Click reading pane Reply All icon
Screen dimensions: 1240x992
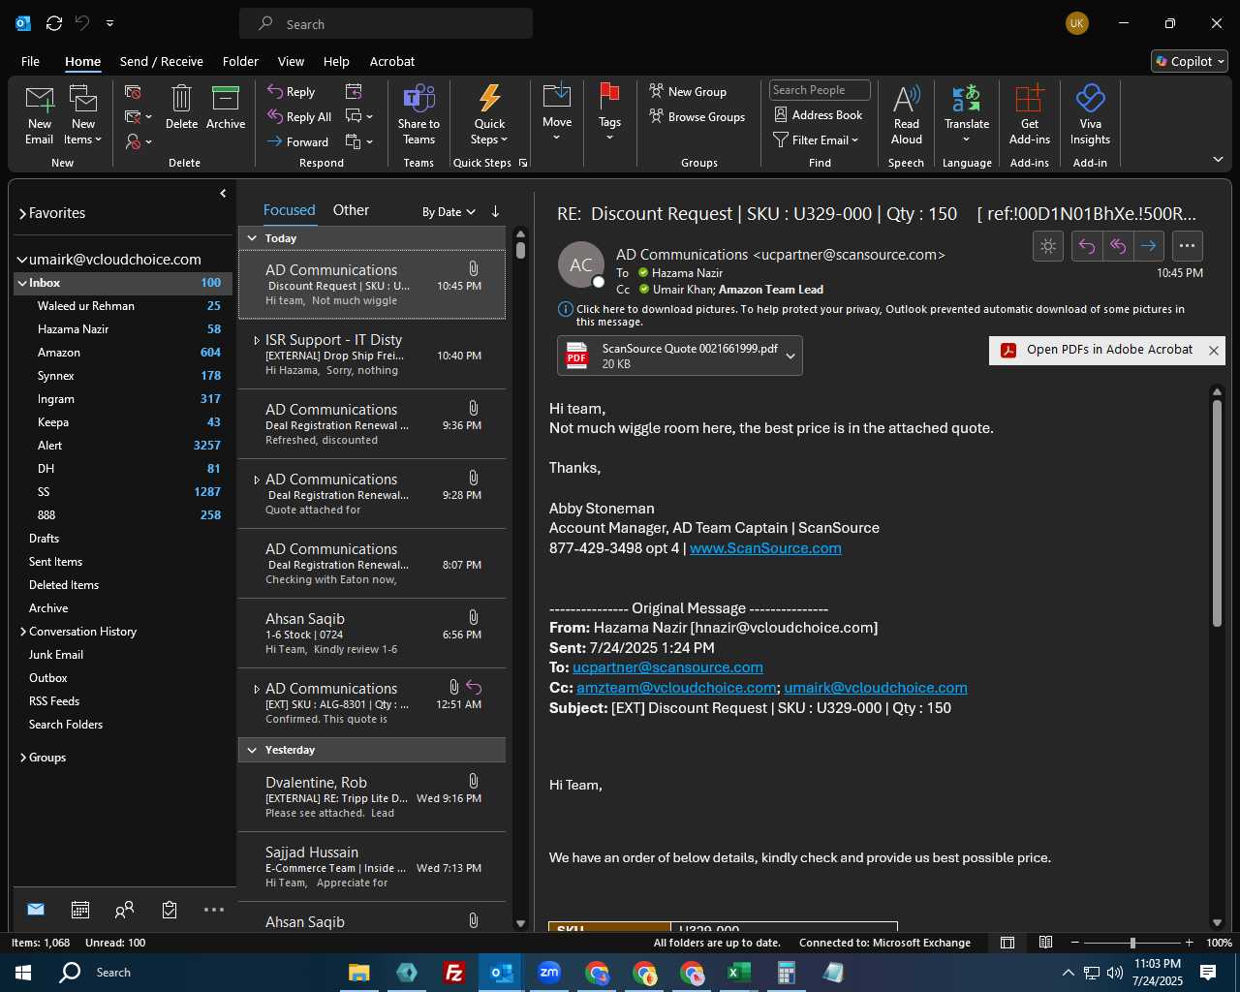tap(1118, 246)
